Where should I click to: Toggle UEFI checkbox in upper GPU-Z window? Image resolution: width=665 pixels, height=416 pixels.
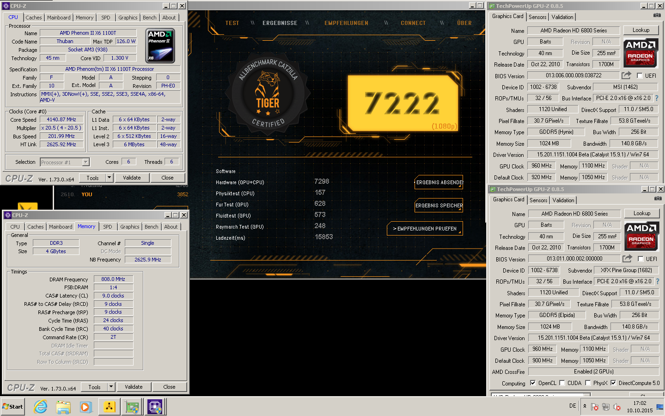640,75
